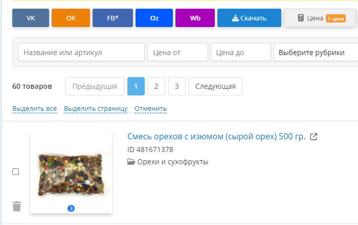Image resolution: width=358 pixels, height=225 pixels.
Task: Click the 60 товаров count text
Action: [32, 86]
